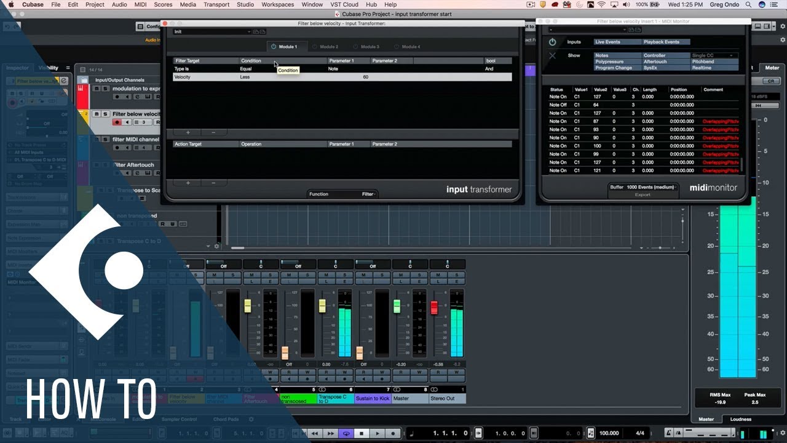Mute the Sustain to Kick mixer channel
The width and height of the screenshot is (787, 443).
365,274
